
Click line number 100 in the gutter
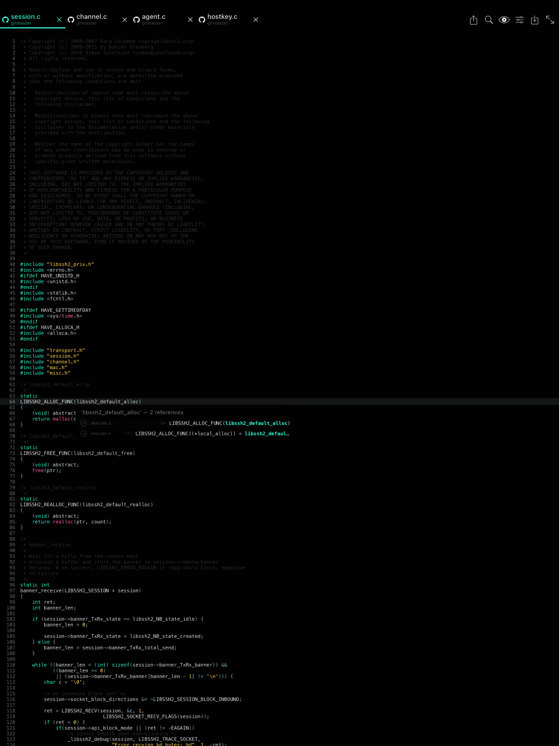[12, 607]
